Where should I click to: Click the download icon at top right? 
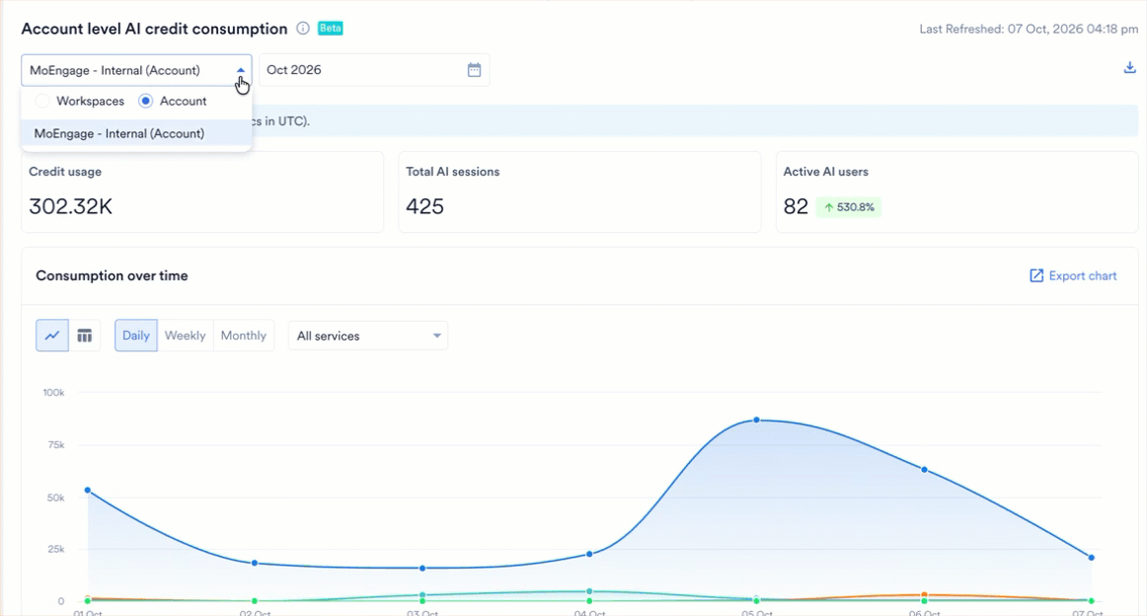coord(1129,67)
